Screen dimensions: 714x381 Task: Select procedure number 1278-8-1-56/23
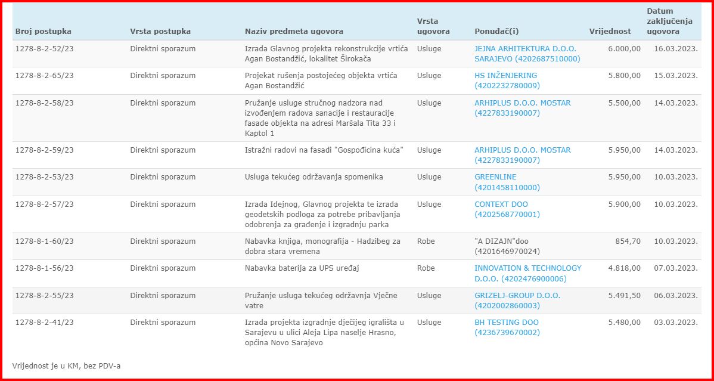click(45, 268)
